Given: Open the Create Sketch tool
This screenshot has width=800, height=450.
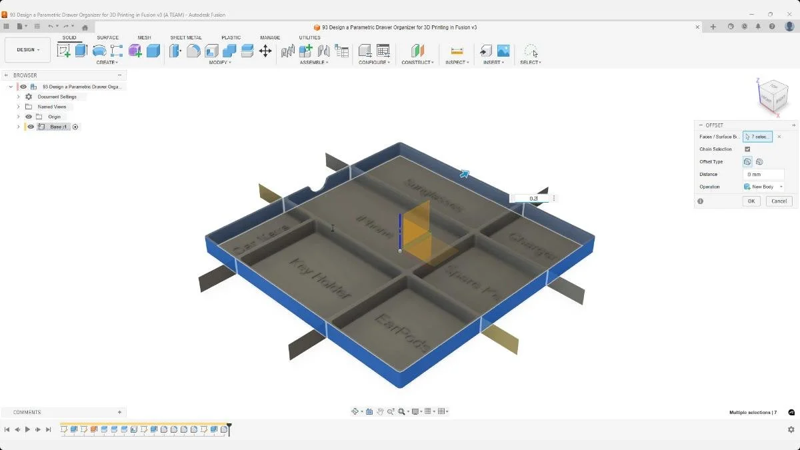Looking at the screenshot, I should 63,50.
